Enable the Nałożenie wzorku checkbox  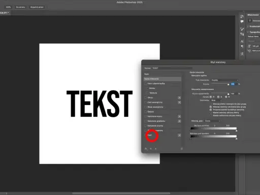tap(145, 126)
